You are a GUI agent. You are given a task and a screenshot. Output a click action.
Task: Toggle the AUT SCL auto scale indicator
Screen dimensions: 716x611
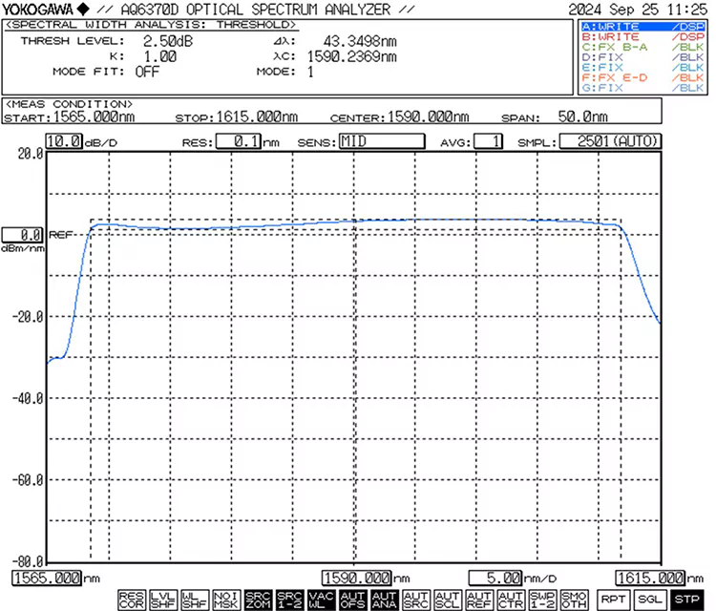[x=447, y=600]
